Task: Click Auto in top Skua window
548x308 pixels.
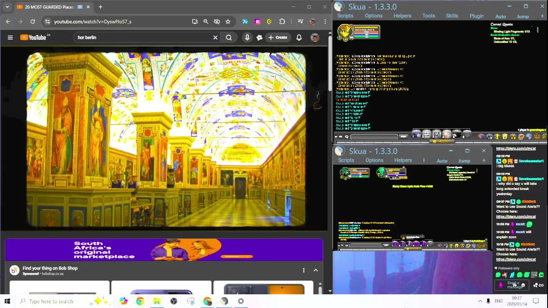Action: pyautogui.click(x=500, y=17)
